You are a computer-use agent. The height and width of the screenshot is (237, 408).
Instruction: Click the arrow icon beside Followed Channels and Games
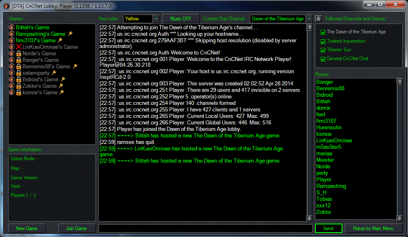318,19
